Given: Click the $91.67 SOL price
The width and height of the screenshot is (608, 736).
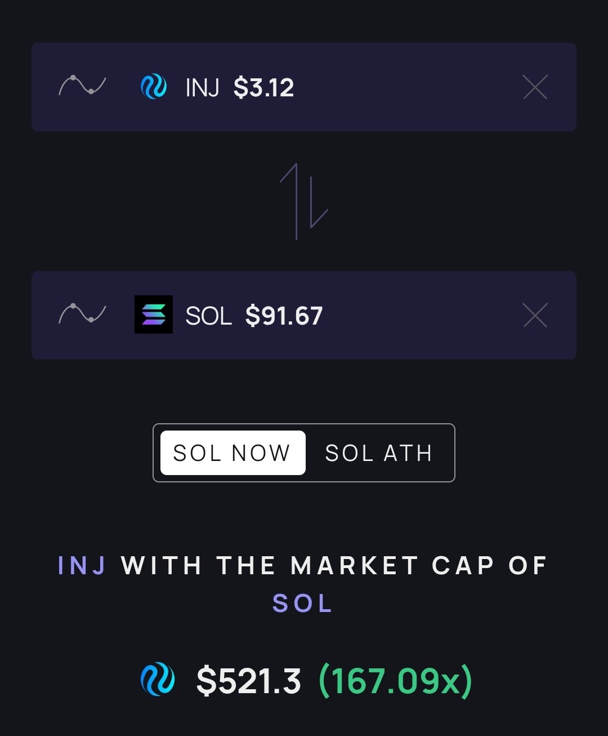Looking at the screenshot, I should 284,316.
